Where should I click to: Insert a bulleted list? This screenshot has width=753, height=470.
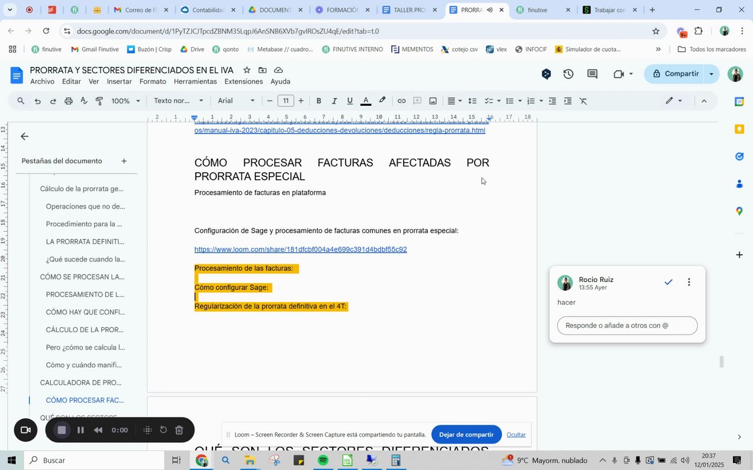tap(510, 101)
